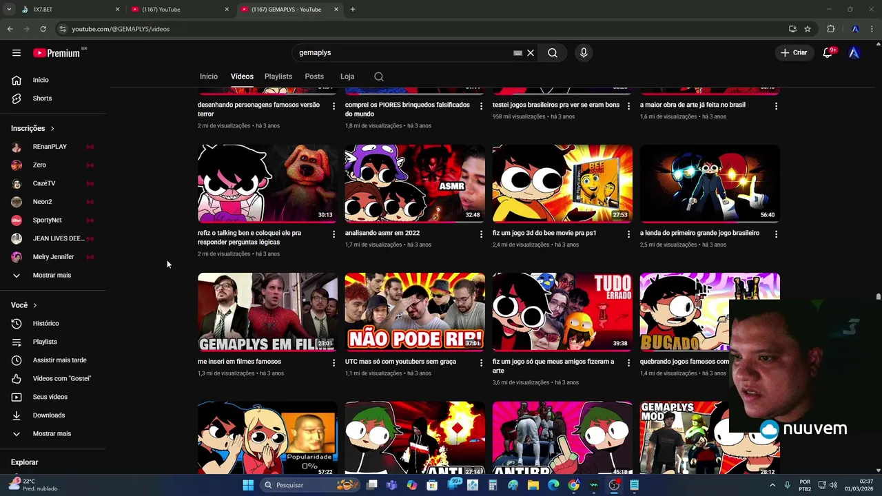This screenshot has height=496, width=882.
Task: Expand sidebar subscriptions with Mostrar mais
Action: point(53,276)
